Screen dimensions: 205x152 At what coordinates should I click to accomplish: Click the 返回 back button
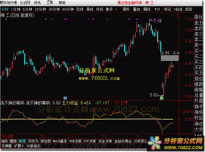[188, 9]
